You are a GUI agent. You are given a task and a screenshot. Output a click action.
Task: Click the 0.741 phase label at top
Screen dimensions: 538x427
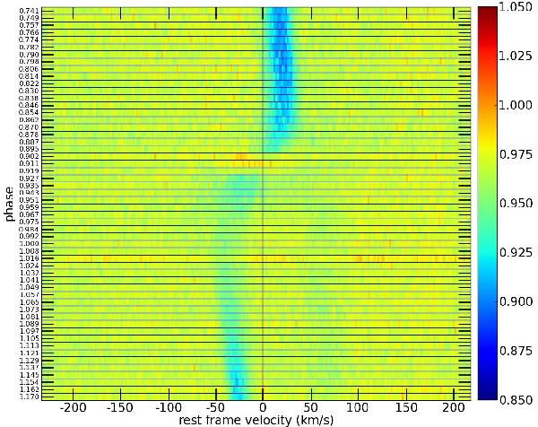point(29,10)
